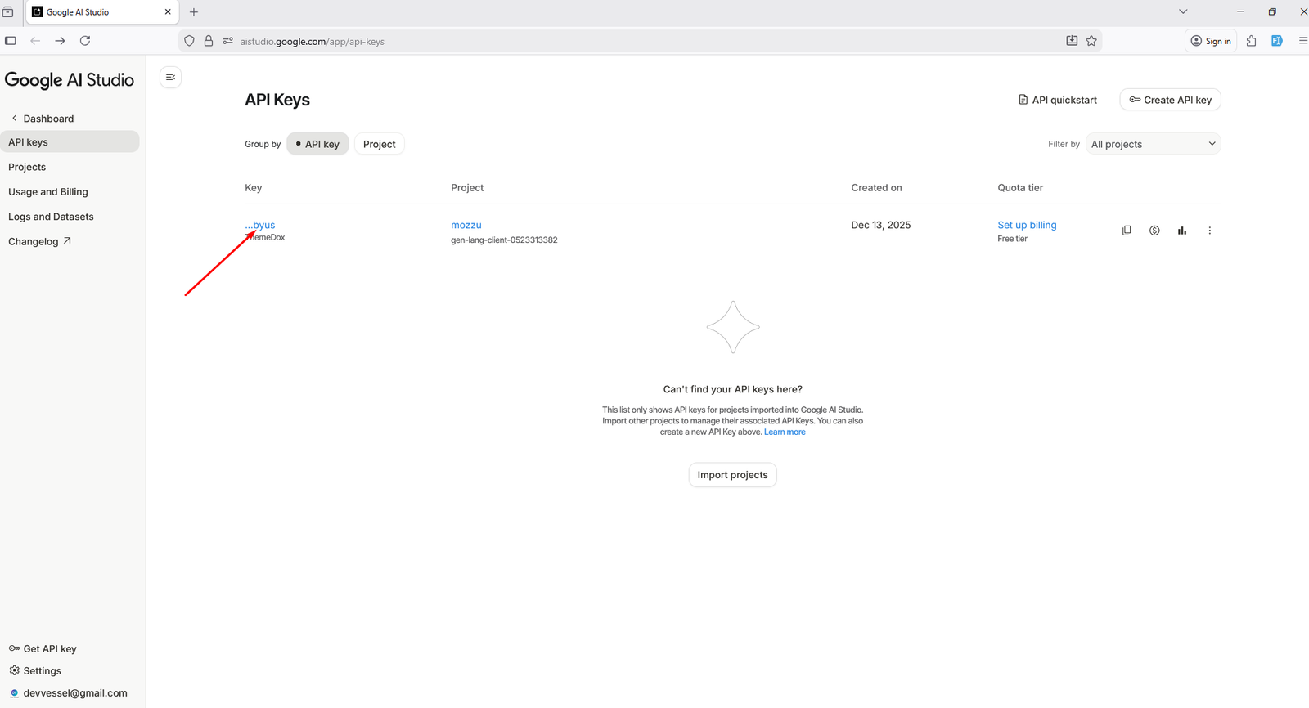Open site permissions icon in address bar

click(228, 41)
